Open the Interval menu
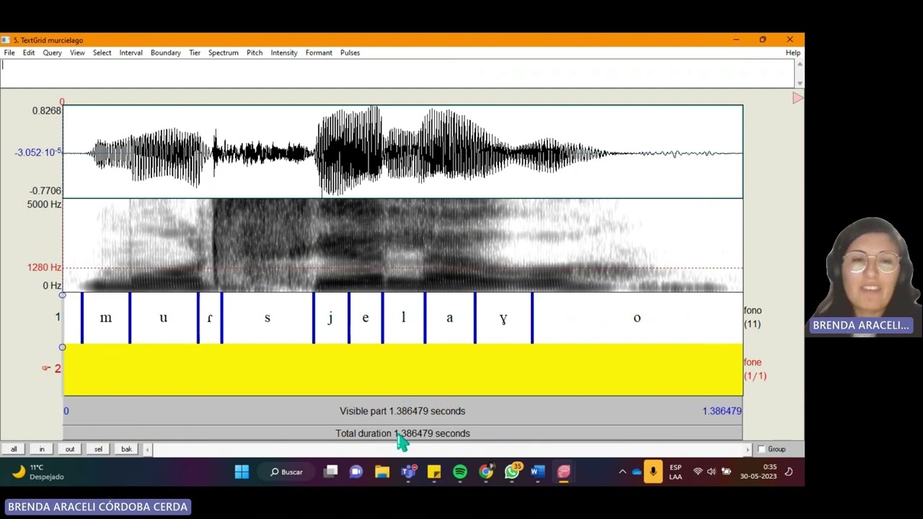Image resolution: width=923 pixels, height=519 pixels. (x=131, y=53)
